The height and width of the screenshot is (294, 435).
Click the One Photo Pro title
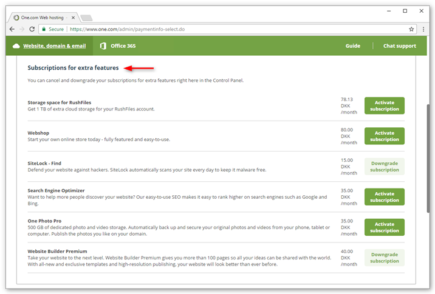[x=44, y=221]
